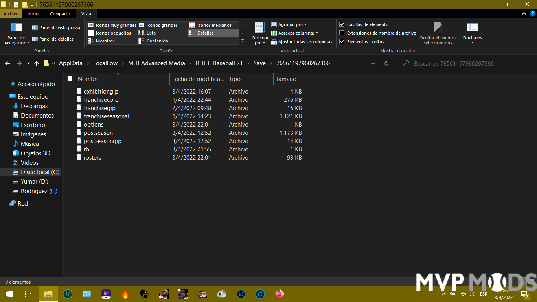The image size is (537, 302).
Task: Go back with the back arrow
Action: [7, 63]
